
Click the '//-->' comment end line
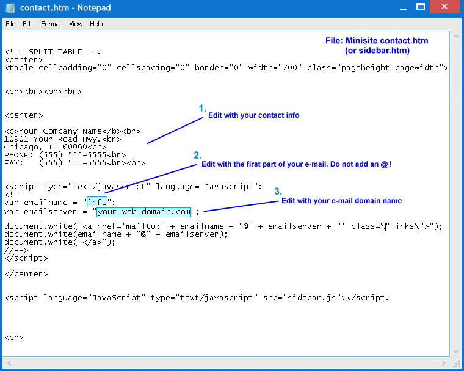[x=16, y=250]
